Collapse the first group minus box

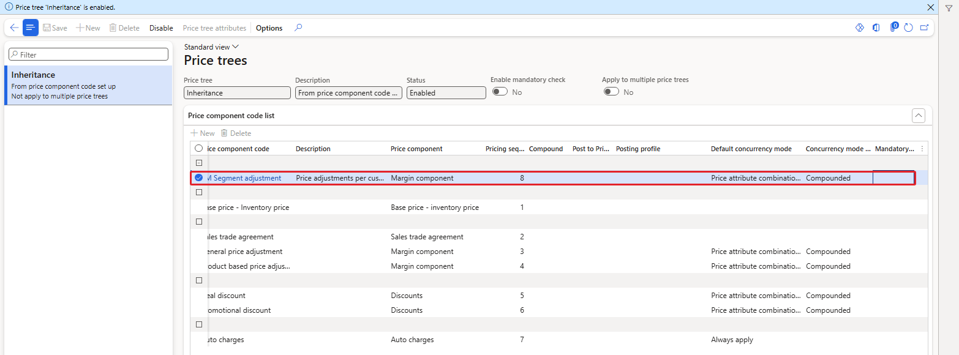(x=198, y=163)
